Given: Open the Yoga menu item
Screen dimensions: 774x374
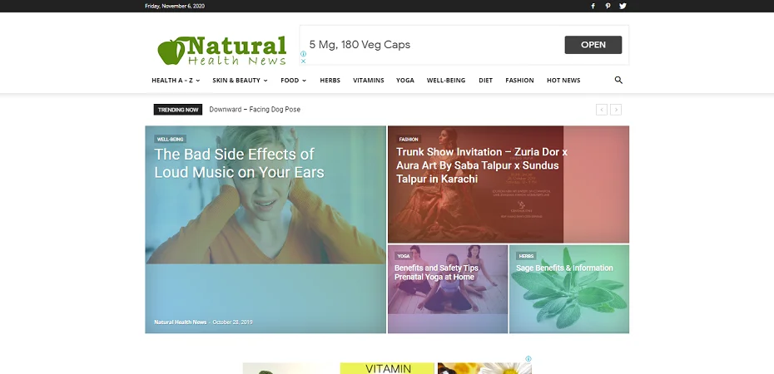Looking at the screenshot, I should [404, 81].
